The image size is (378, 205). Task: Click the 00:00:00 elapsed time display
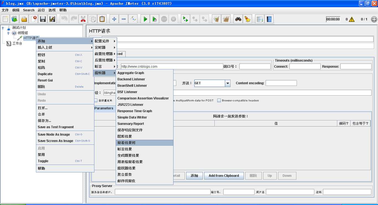tap(333, 19)
